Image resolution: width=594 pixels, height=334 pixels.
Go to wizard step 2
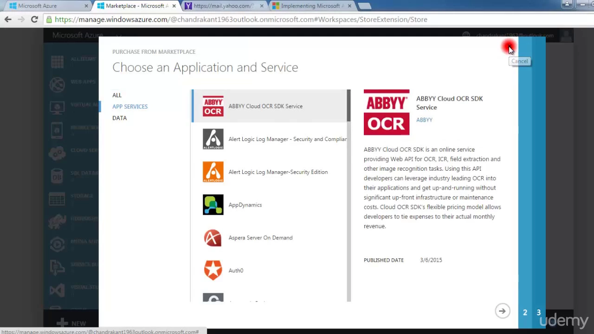pos(525,313)
